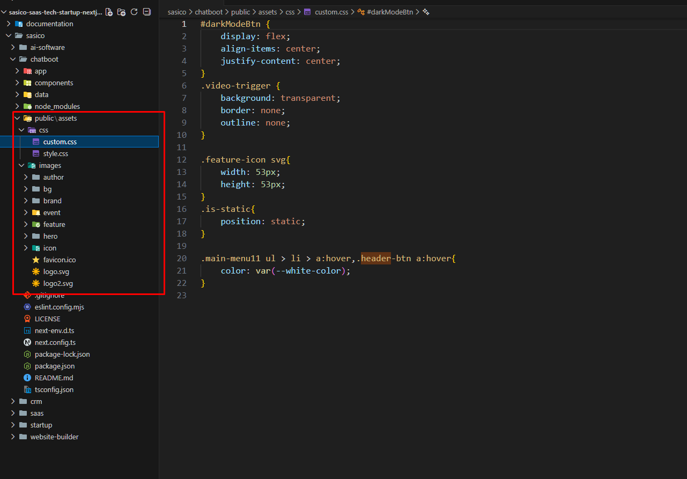Select the saas folder row

(79, 413)
